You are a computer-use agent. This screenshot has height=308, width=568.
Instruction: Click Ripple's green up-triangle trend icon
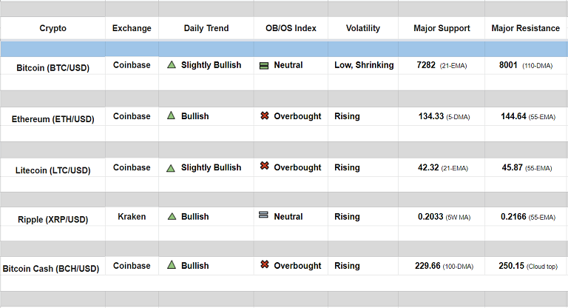tap(172, 216)
